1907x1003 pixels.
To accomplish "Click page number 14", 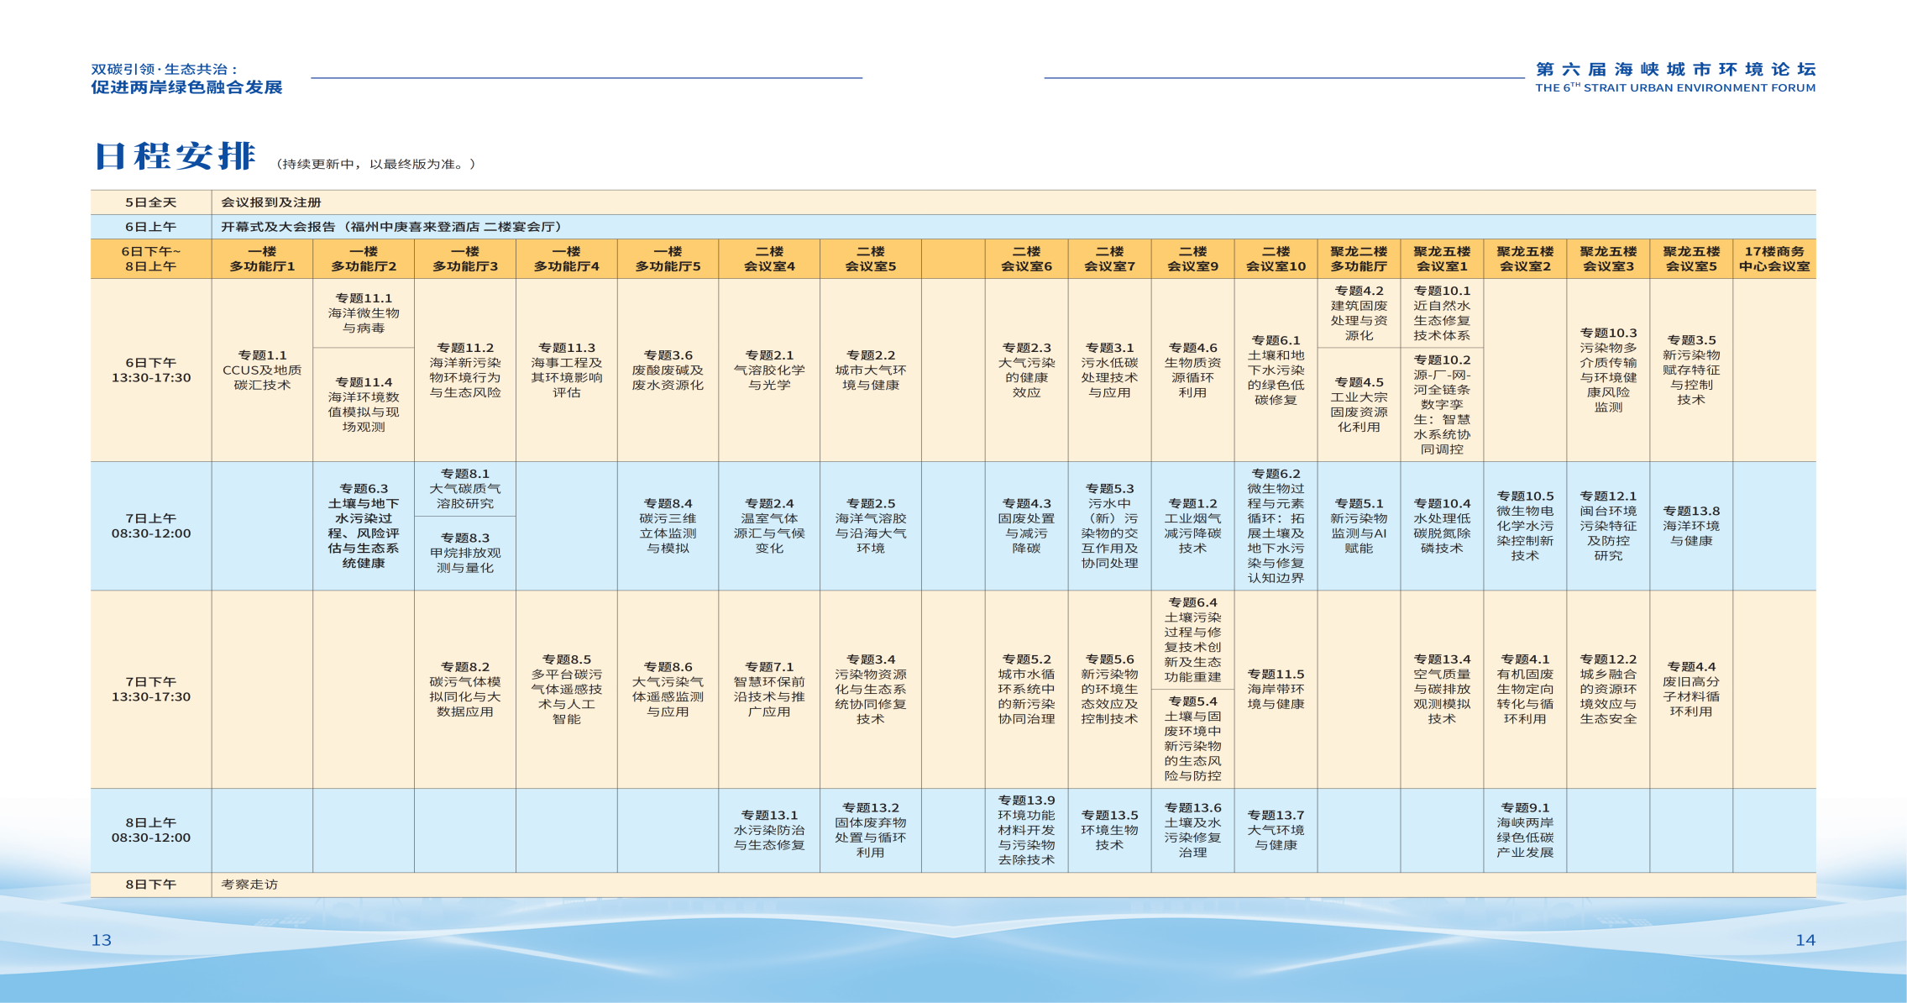I will click(x=1805, y=940).
